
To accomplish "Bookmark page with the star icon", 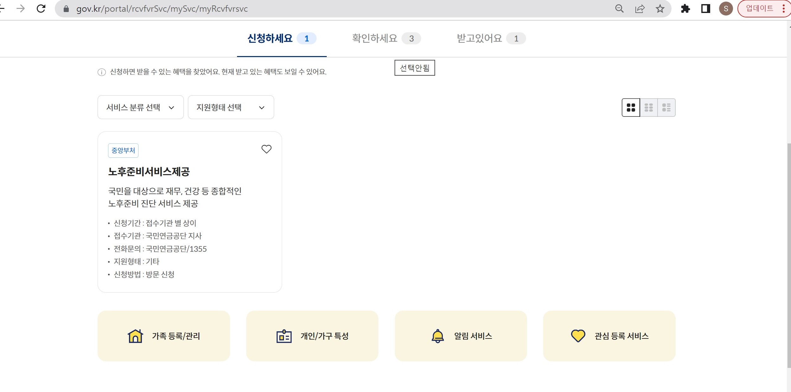I will point(660,9).
